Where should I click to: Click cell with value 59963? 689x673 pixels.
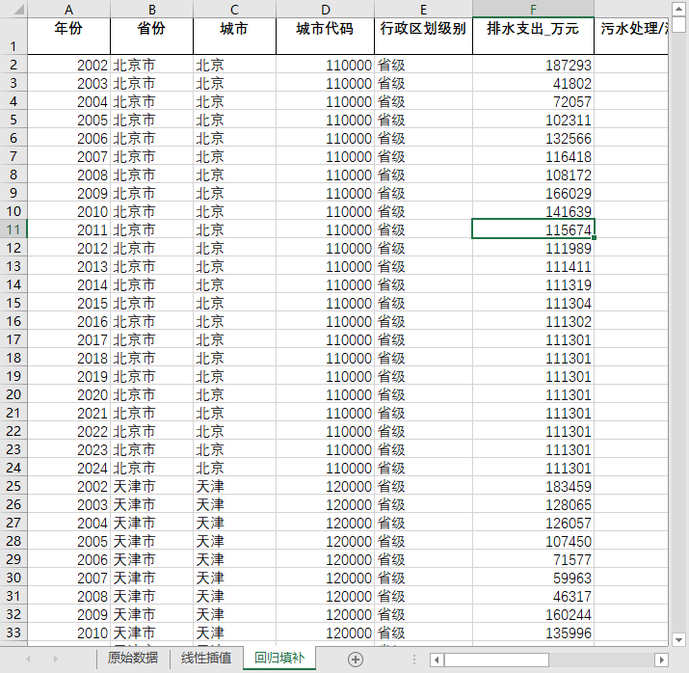click(x=533, y=578)
